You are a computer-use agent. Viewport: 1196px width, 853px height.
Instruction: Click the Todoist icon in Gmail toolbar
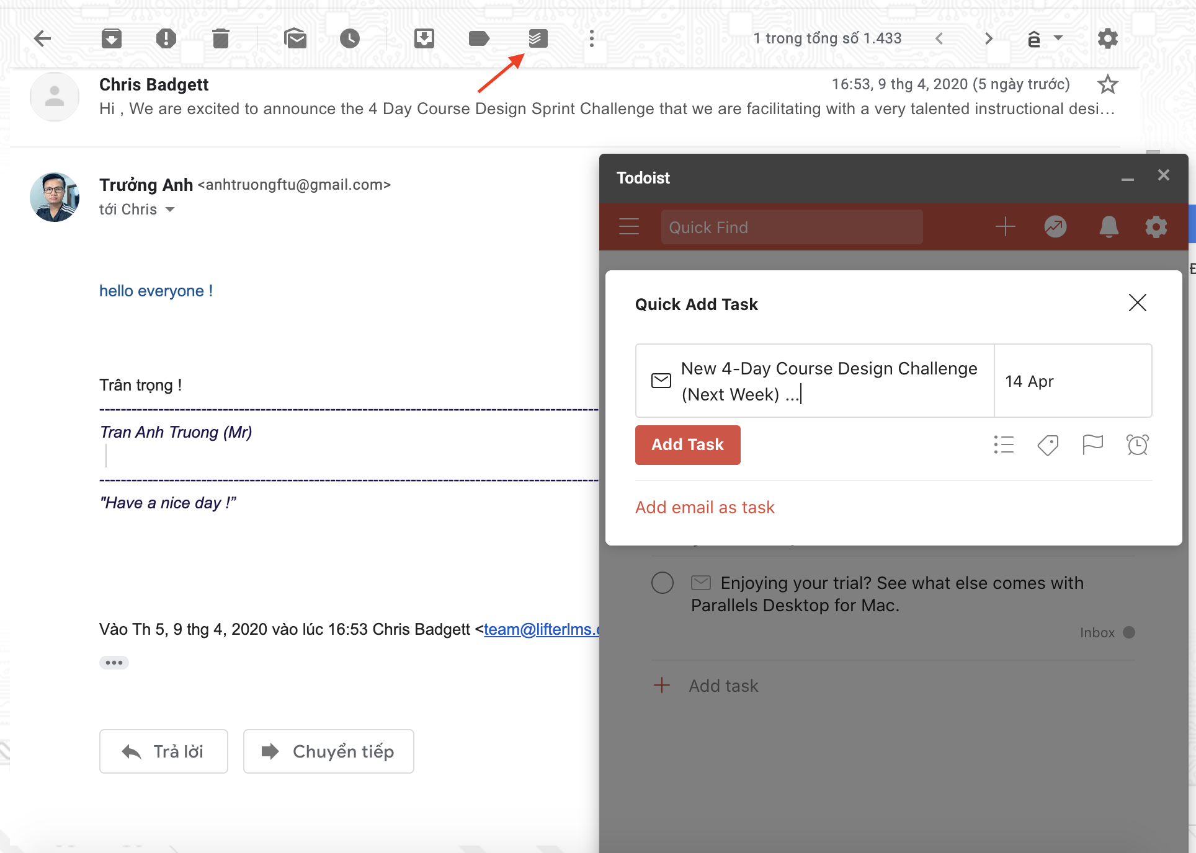click(538, 38)
